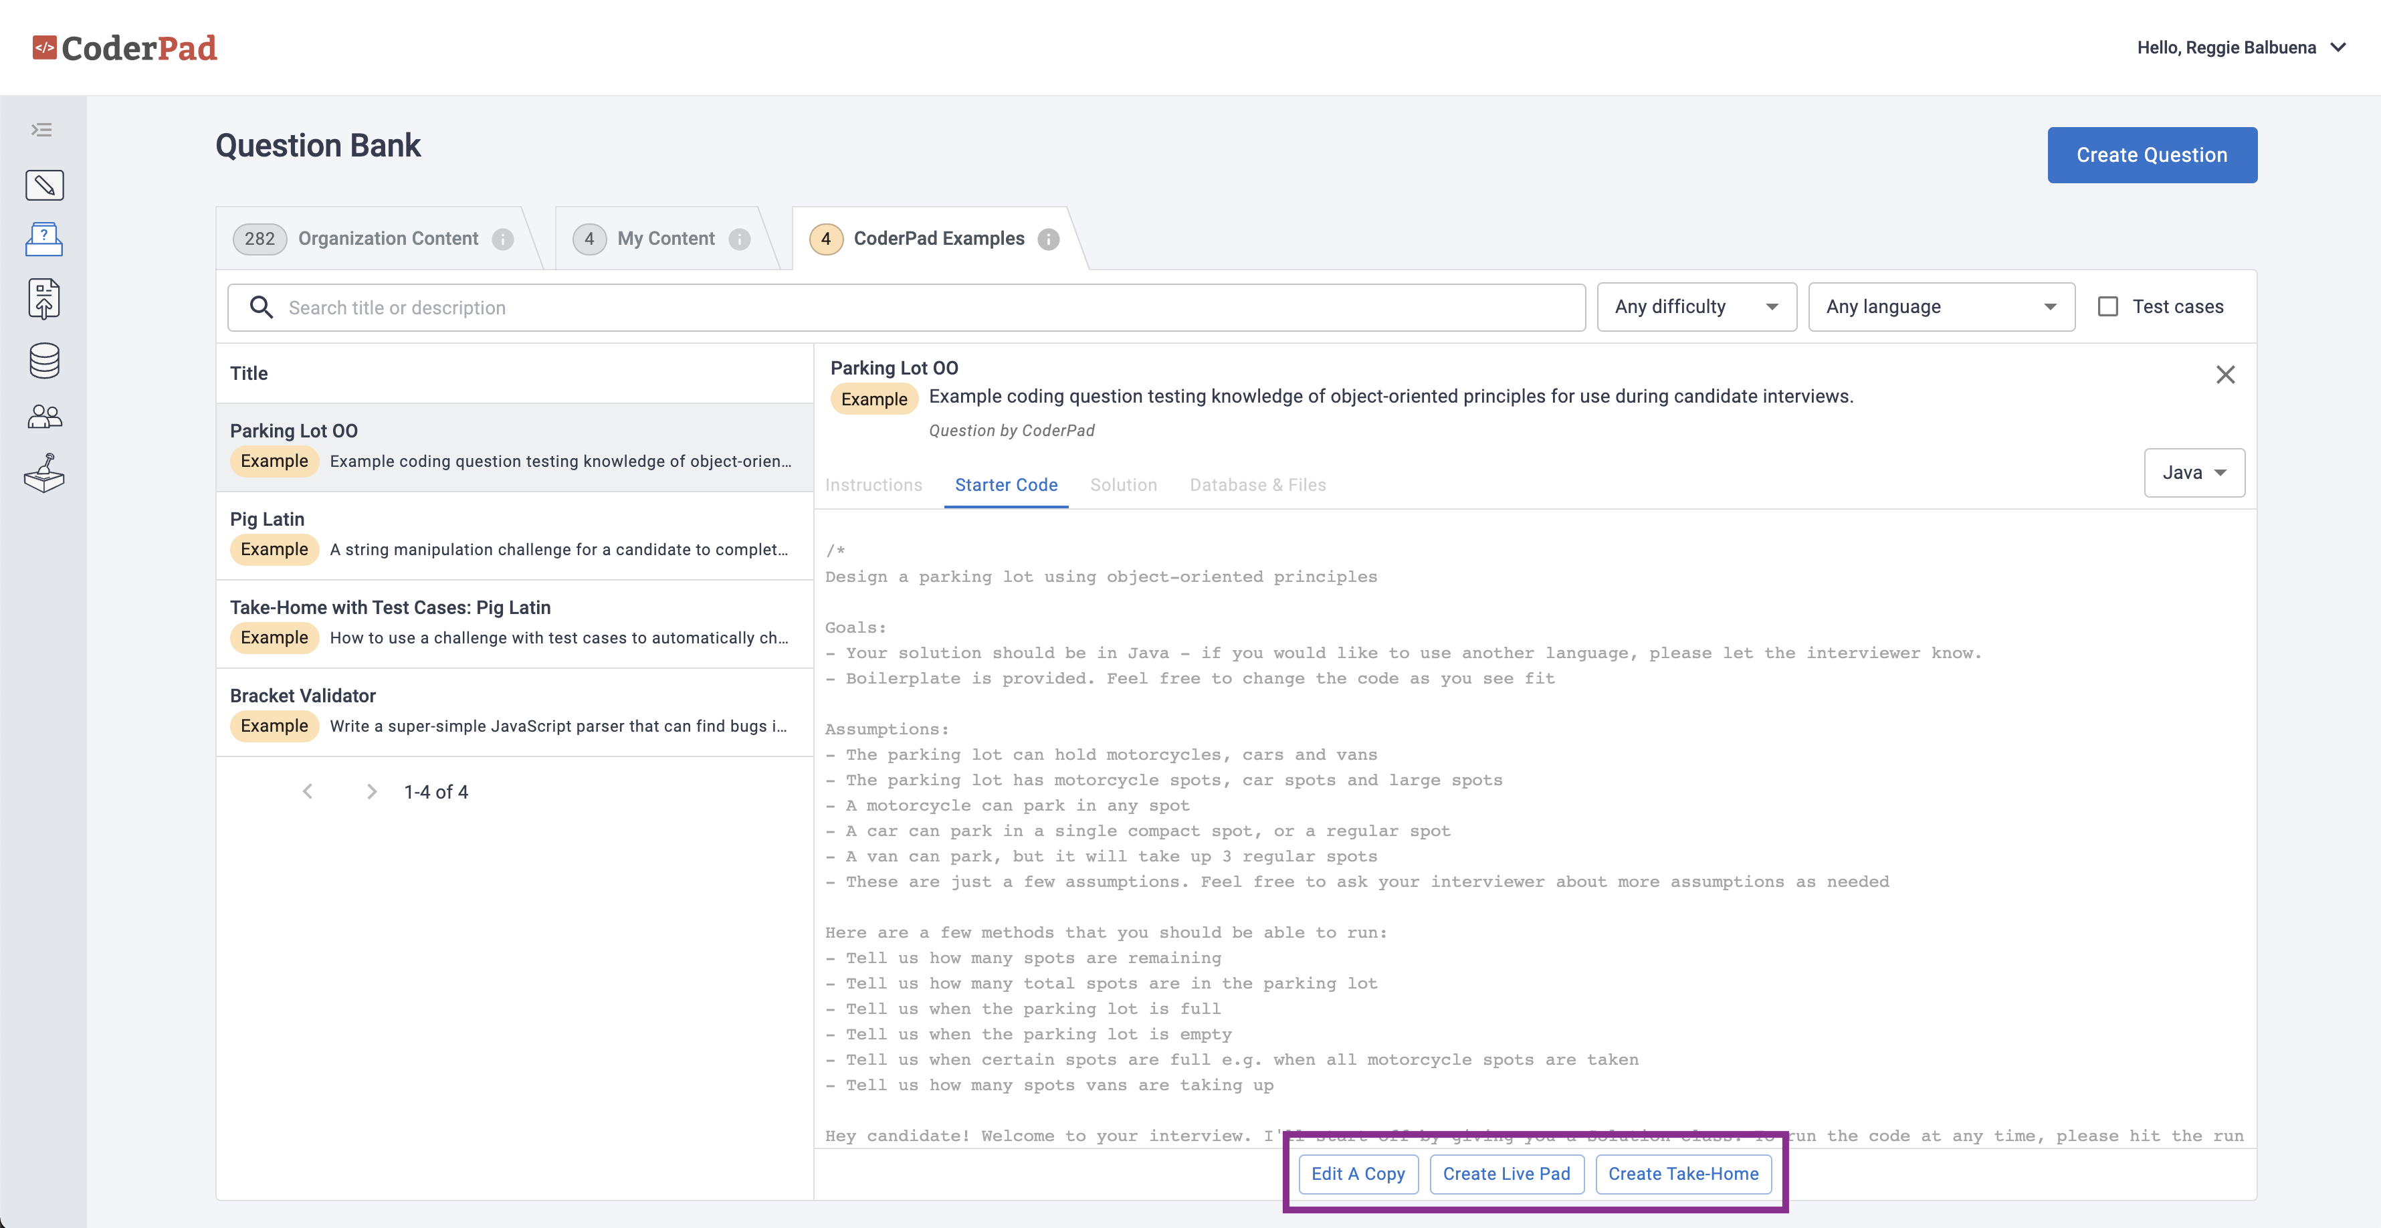Open the Databases sidebar icon

[x=43, y=361]
